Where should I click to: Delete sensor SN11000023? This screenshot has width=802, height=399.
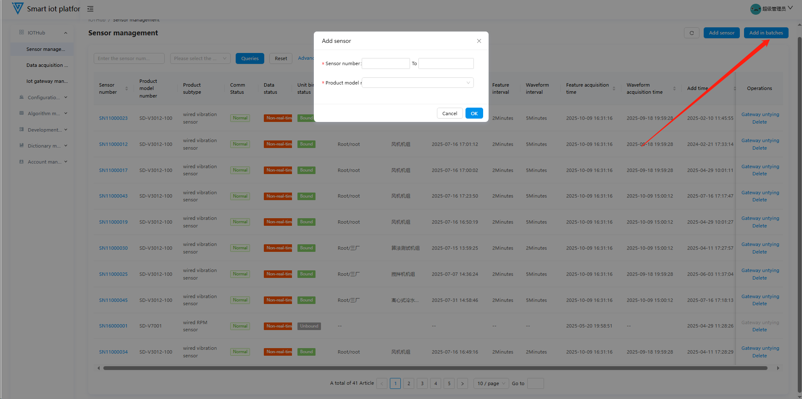pos(760,122)
